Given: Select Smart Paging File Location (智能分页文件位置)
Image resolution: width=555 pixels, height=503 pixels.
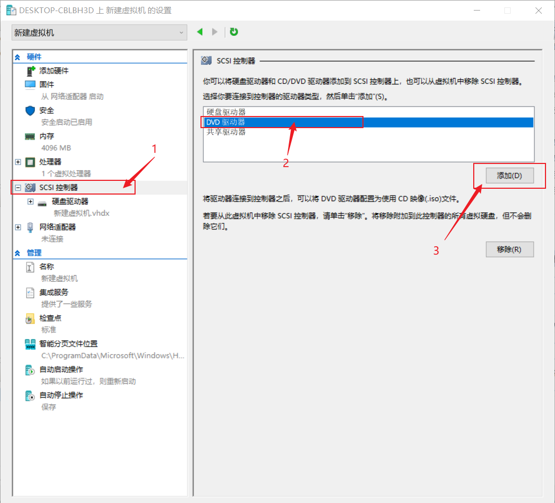Looking at the screenshot, I should click(x=69, y=344).
